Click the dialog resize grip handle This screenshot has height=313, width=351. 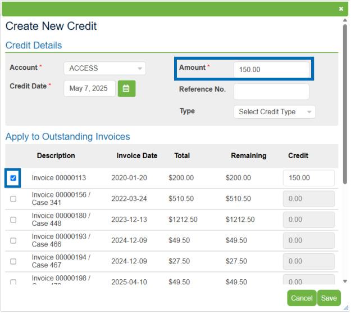point(345,308)
